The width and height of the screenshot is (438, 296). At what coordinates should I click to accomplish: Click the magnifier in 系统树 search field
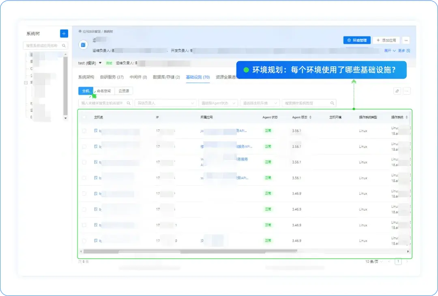64,45
